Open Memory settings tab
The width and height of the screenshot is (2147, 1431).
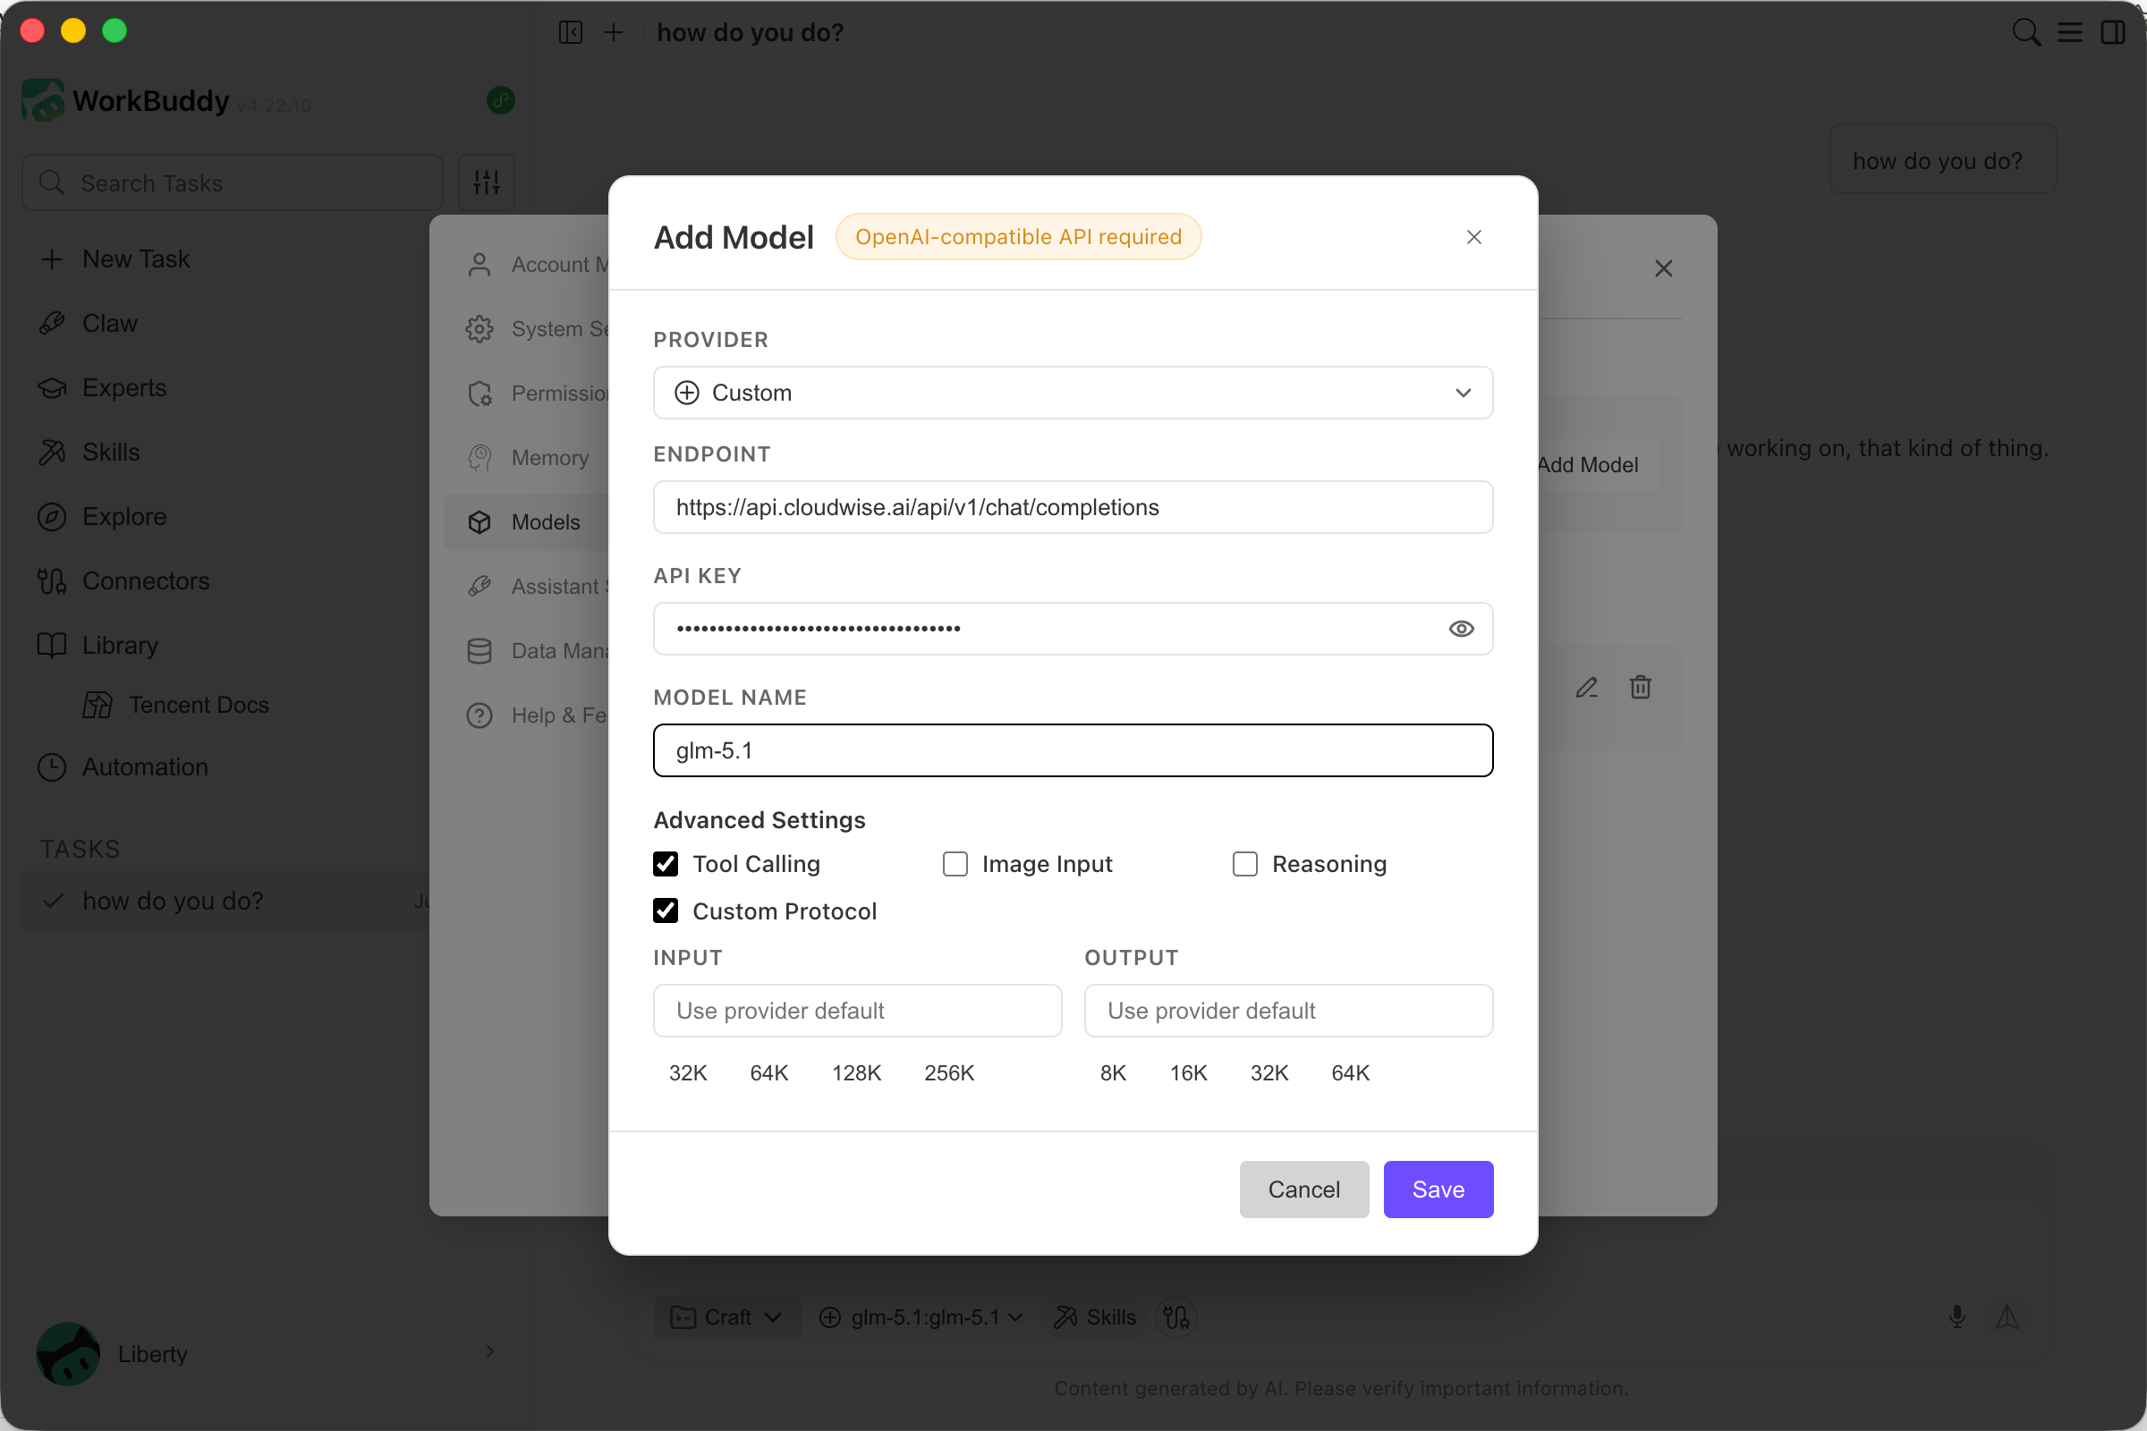pyautogui.click(x=528, y=457)
